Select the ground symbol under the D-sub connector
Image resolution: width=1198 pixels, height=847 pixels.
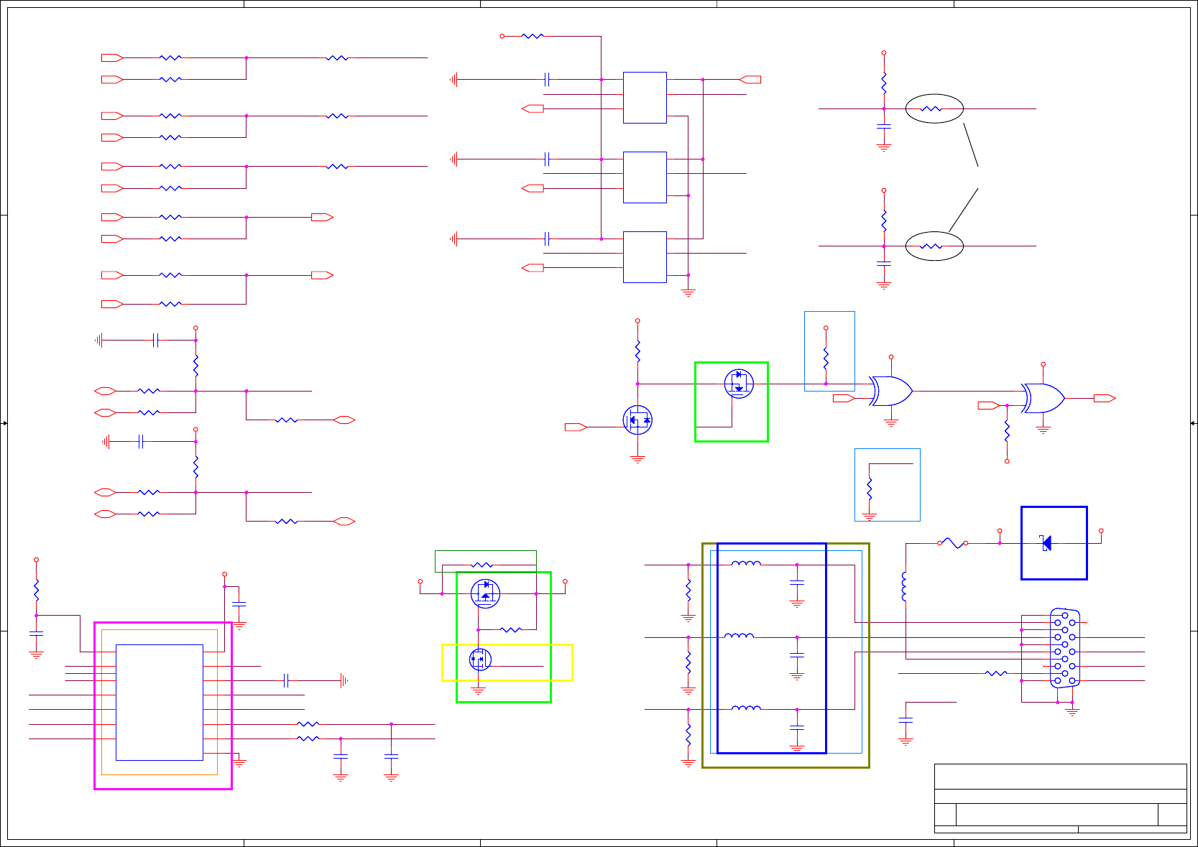(x=1072, y=712)
